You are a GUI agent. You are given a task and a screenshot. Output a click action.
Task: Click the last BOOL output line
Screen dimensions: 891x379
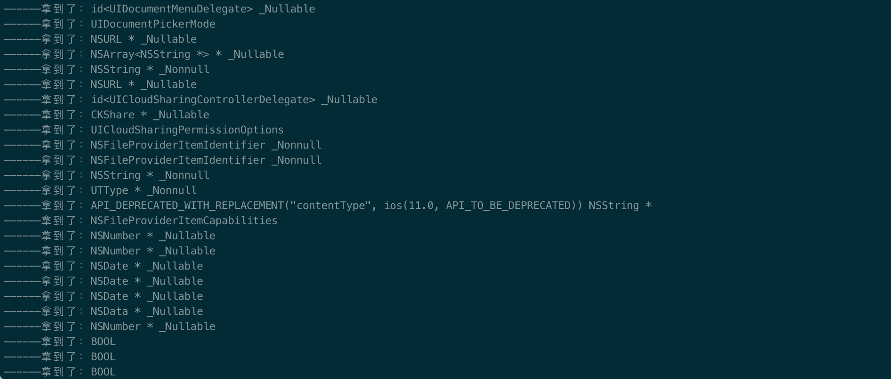(x=60, y=372)
